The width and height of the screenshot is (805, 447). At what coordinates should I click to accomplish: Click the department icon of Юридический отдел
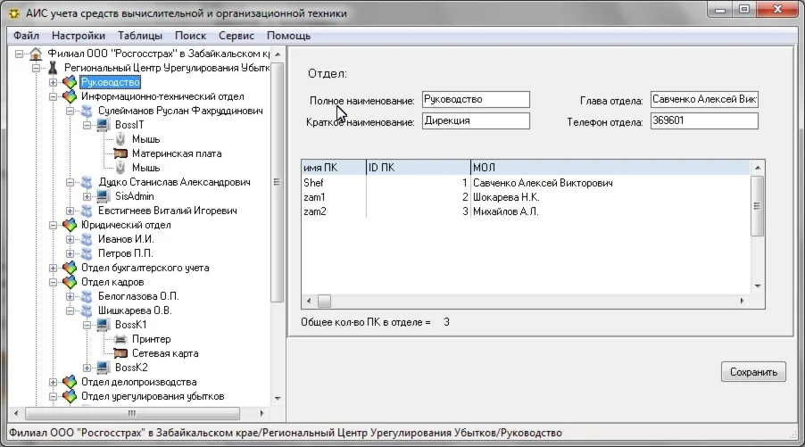(70, 225)
